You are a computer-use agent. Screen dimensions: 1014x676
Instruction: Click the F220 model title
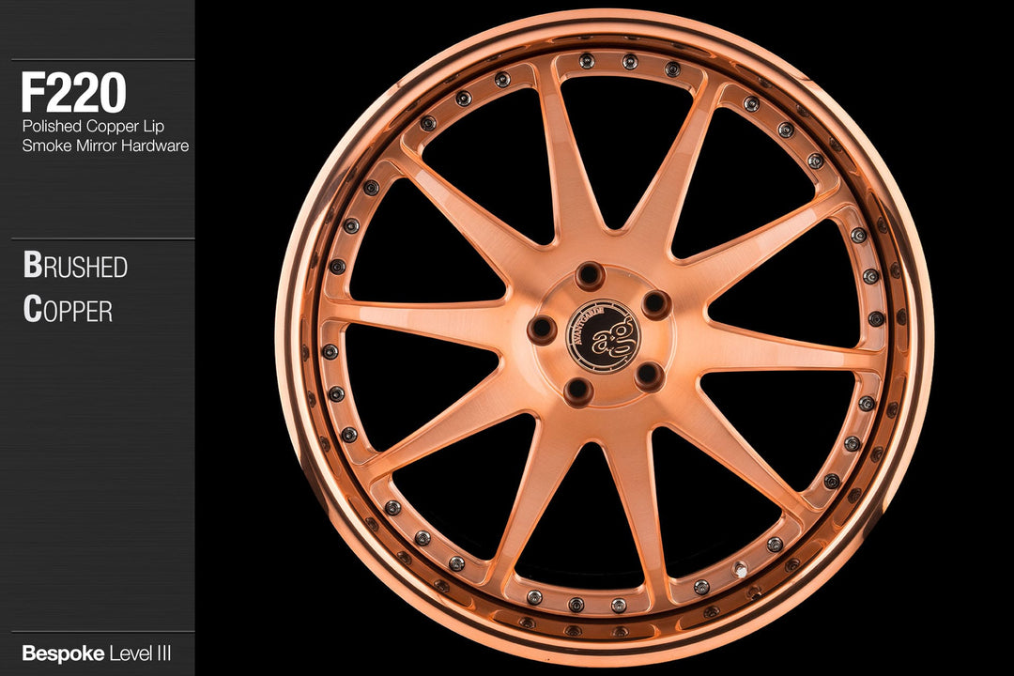(x=73, y=93)
